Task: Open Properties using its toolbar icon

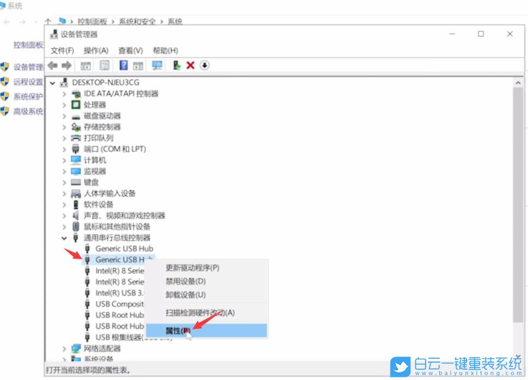Action: 104,65
